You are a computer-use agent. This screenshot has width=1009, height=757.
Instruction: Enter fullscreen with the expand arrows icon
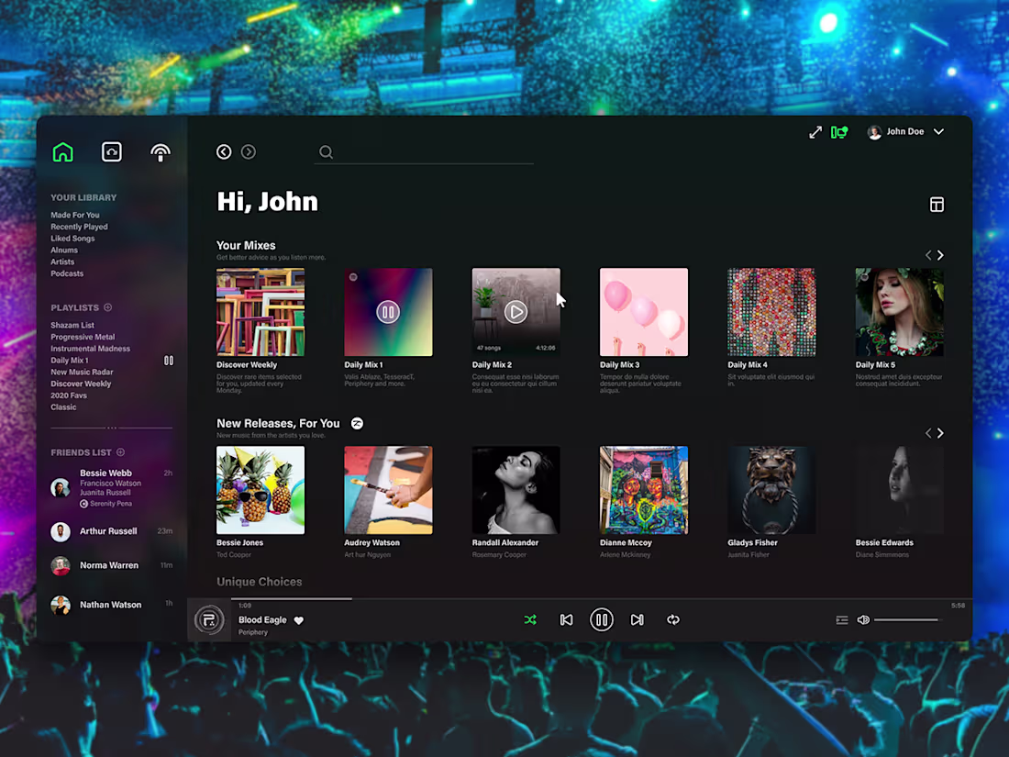tap(815, 131)
